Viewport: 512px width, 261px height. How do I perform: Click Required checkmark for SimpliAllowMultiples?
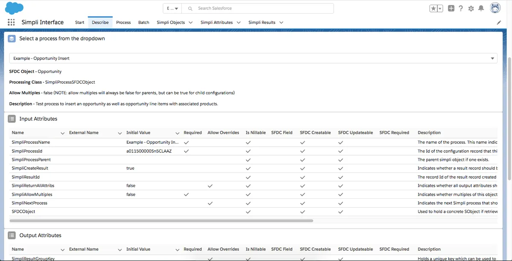(186, 194)
